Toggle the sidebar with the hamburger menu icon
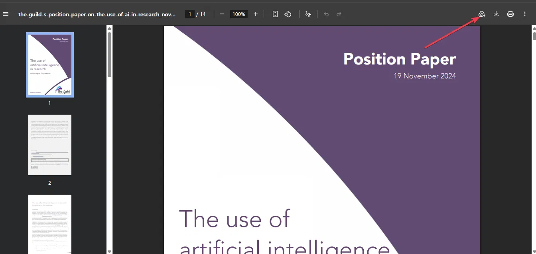The width and height of the screenshot is (536, 254). 6,14
